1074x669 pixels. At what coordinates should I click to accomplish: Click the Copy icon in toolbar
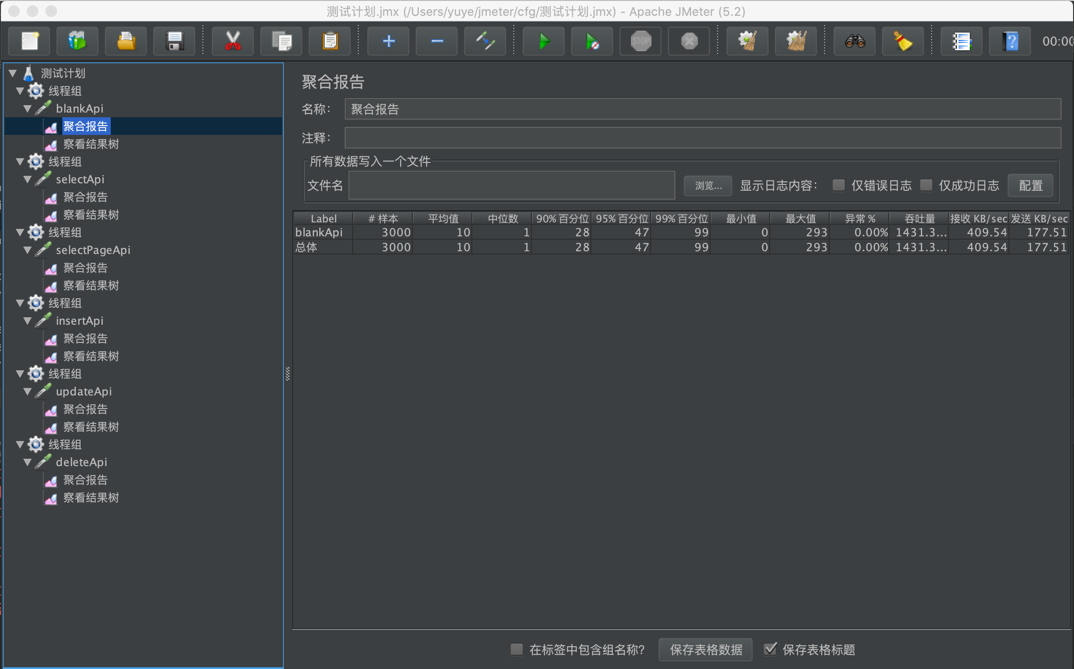[x=282, y=41]
